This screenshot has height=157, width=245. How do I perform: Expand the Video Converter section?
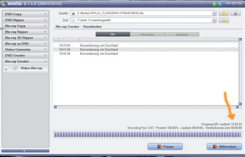pyautogui.click(x=25, y=49)
